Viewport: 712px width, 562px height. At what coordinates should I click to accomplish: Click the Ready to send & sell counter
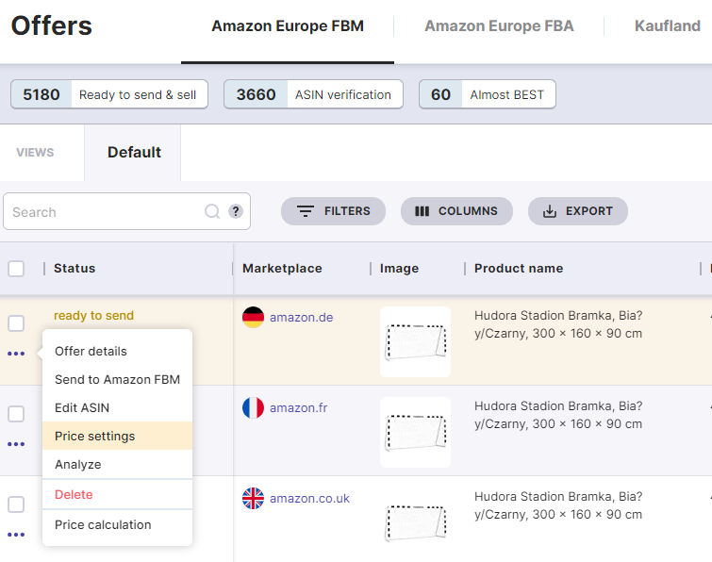109,94
